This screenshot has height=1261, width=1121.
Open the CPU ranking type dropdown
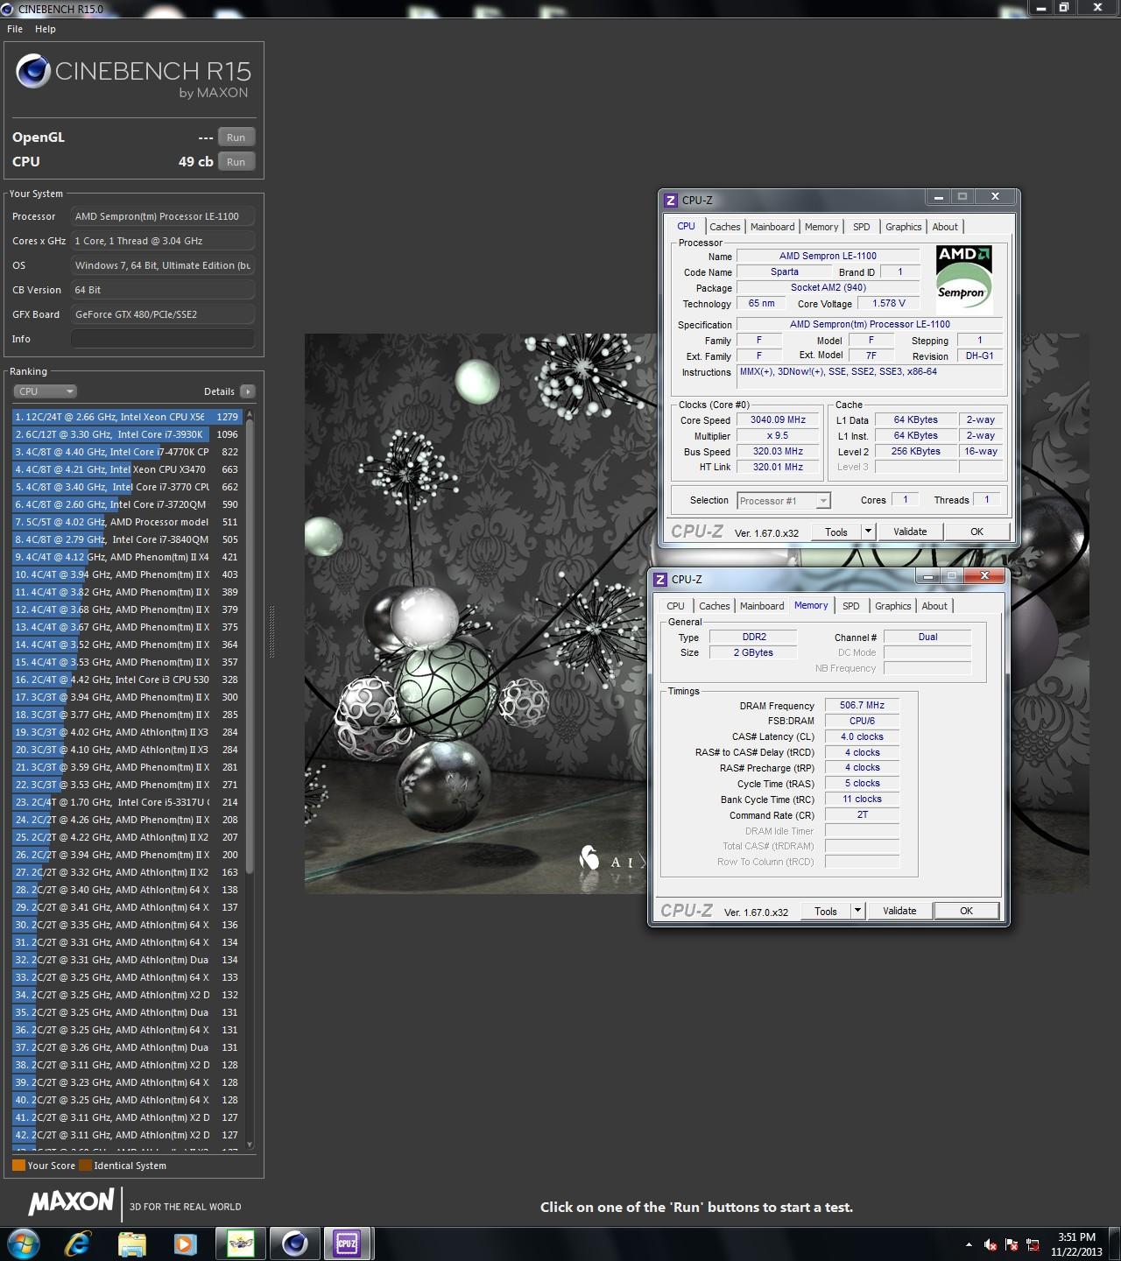(x=45, y=391)
